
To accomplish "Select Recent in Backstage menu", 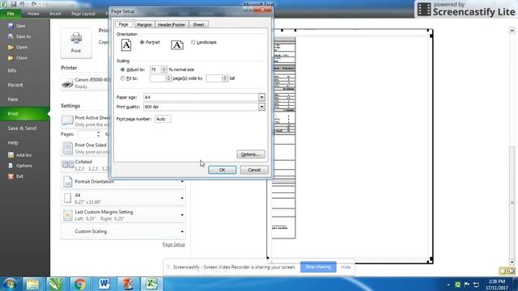I will click(x=15, y=85).
